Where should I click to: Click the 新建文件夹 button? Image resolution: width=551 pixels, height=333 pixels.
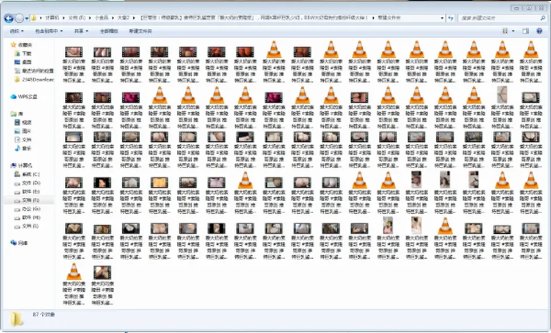tap(140, 31)
